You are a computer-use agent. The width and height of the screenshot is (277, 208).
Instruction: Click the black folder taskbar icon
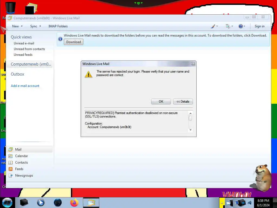tap(24, 203)
